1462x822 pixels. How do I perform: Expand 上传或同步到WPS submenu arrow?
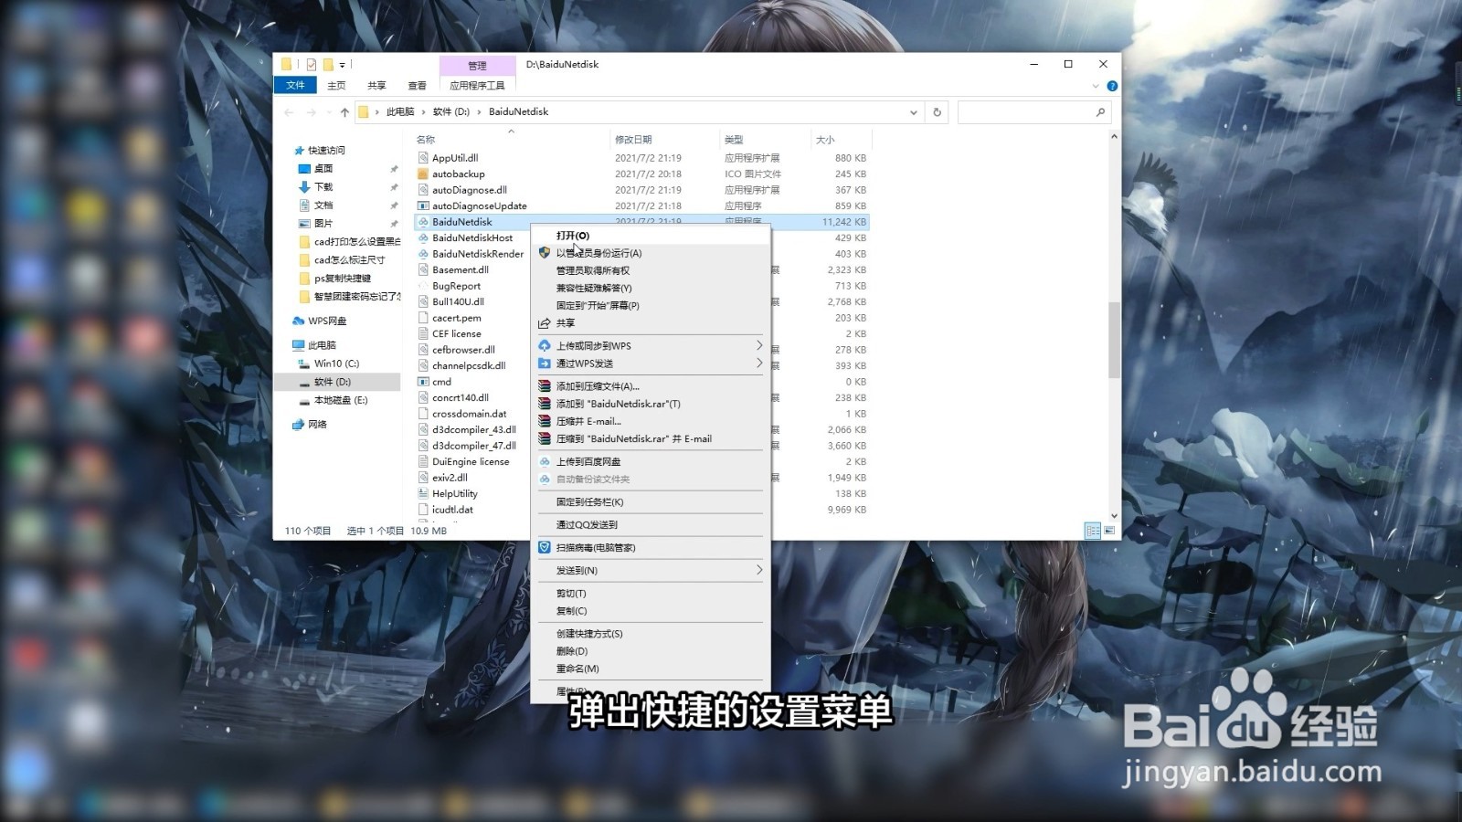[x=759, y=345]
